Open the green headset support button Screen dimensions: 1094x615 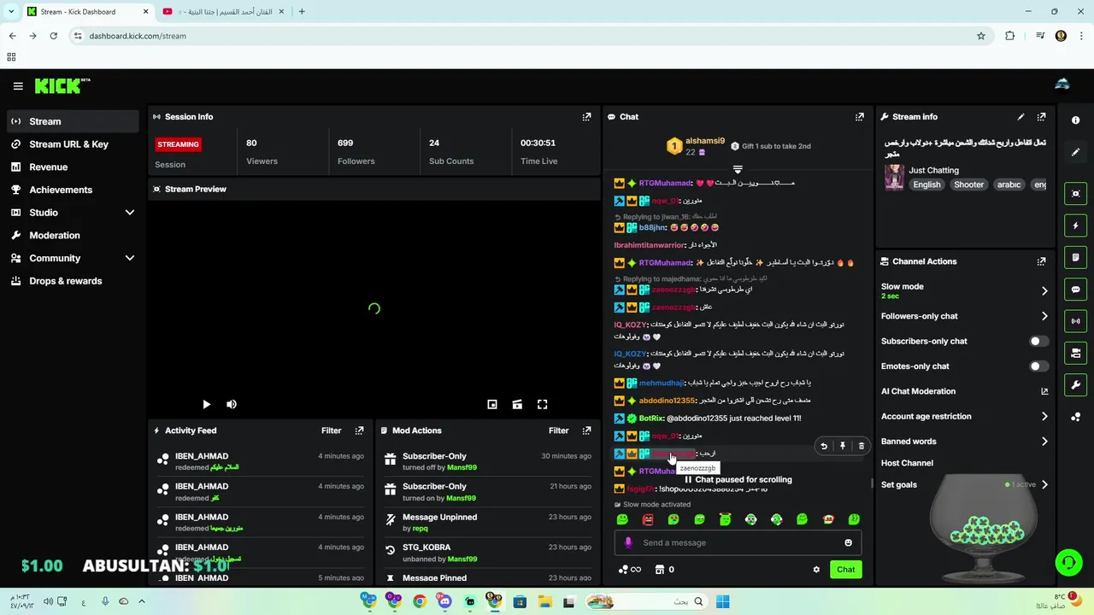click(x=1068, y=562)
